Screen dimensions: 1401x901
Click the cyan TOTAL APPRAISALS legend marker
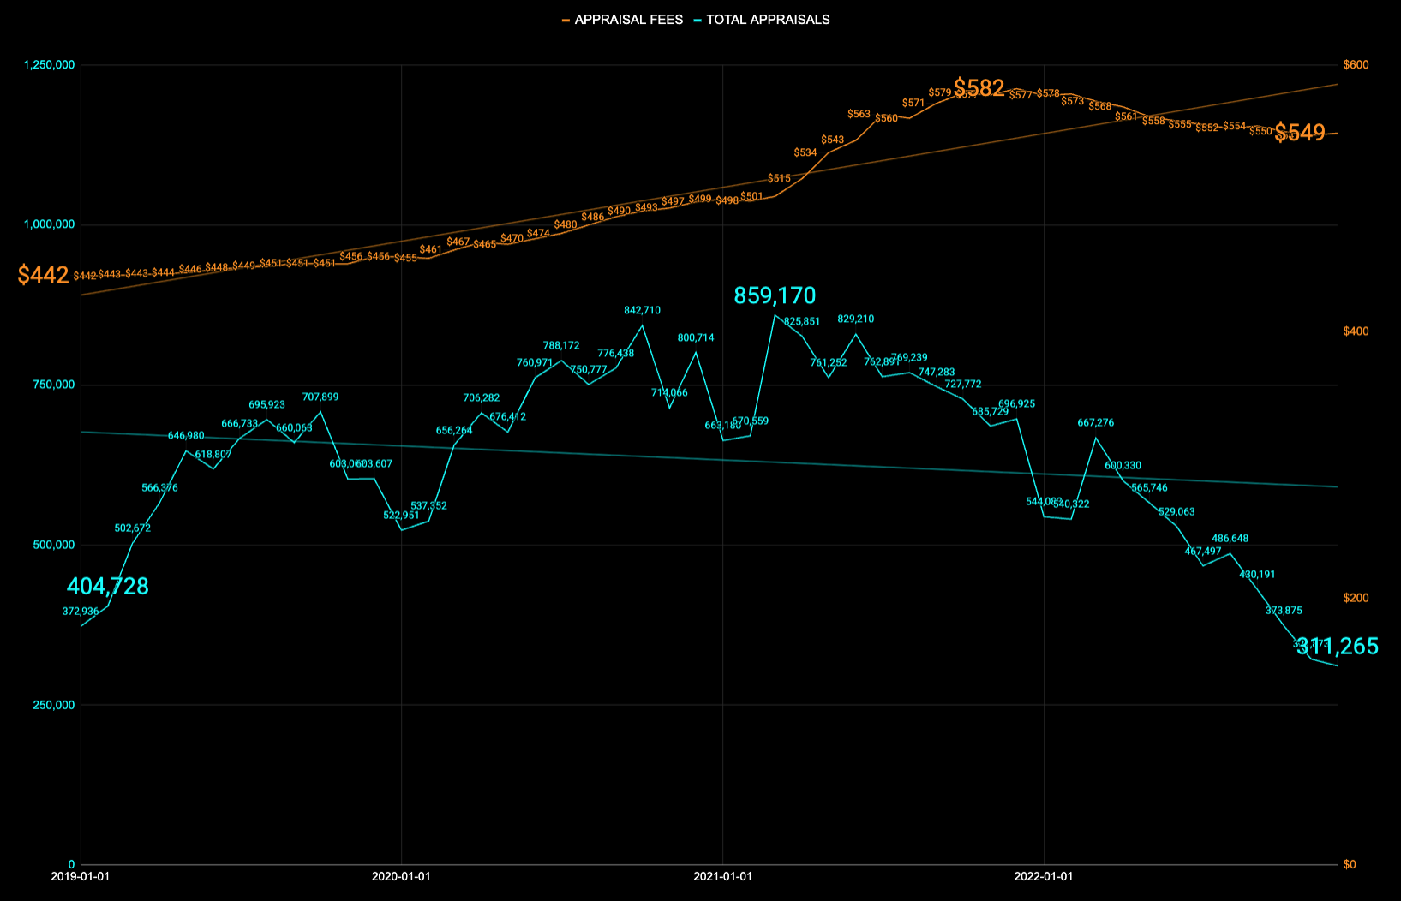698,20
